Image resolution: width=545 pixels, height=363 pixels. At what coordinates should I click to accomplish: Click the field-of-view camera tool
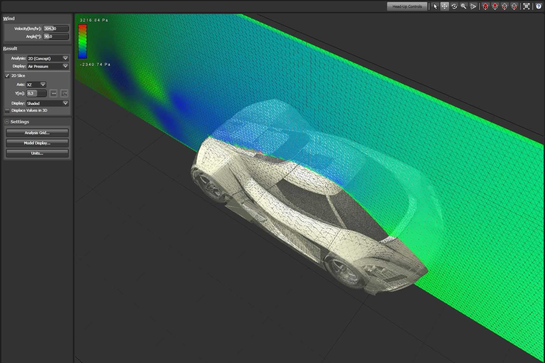coord(473,6)
